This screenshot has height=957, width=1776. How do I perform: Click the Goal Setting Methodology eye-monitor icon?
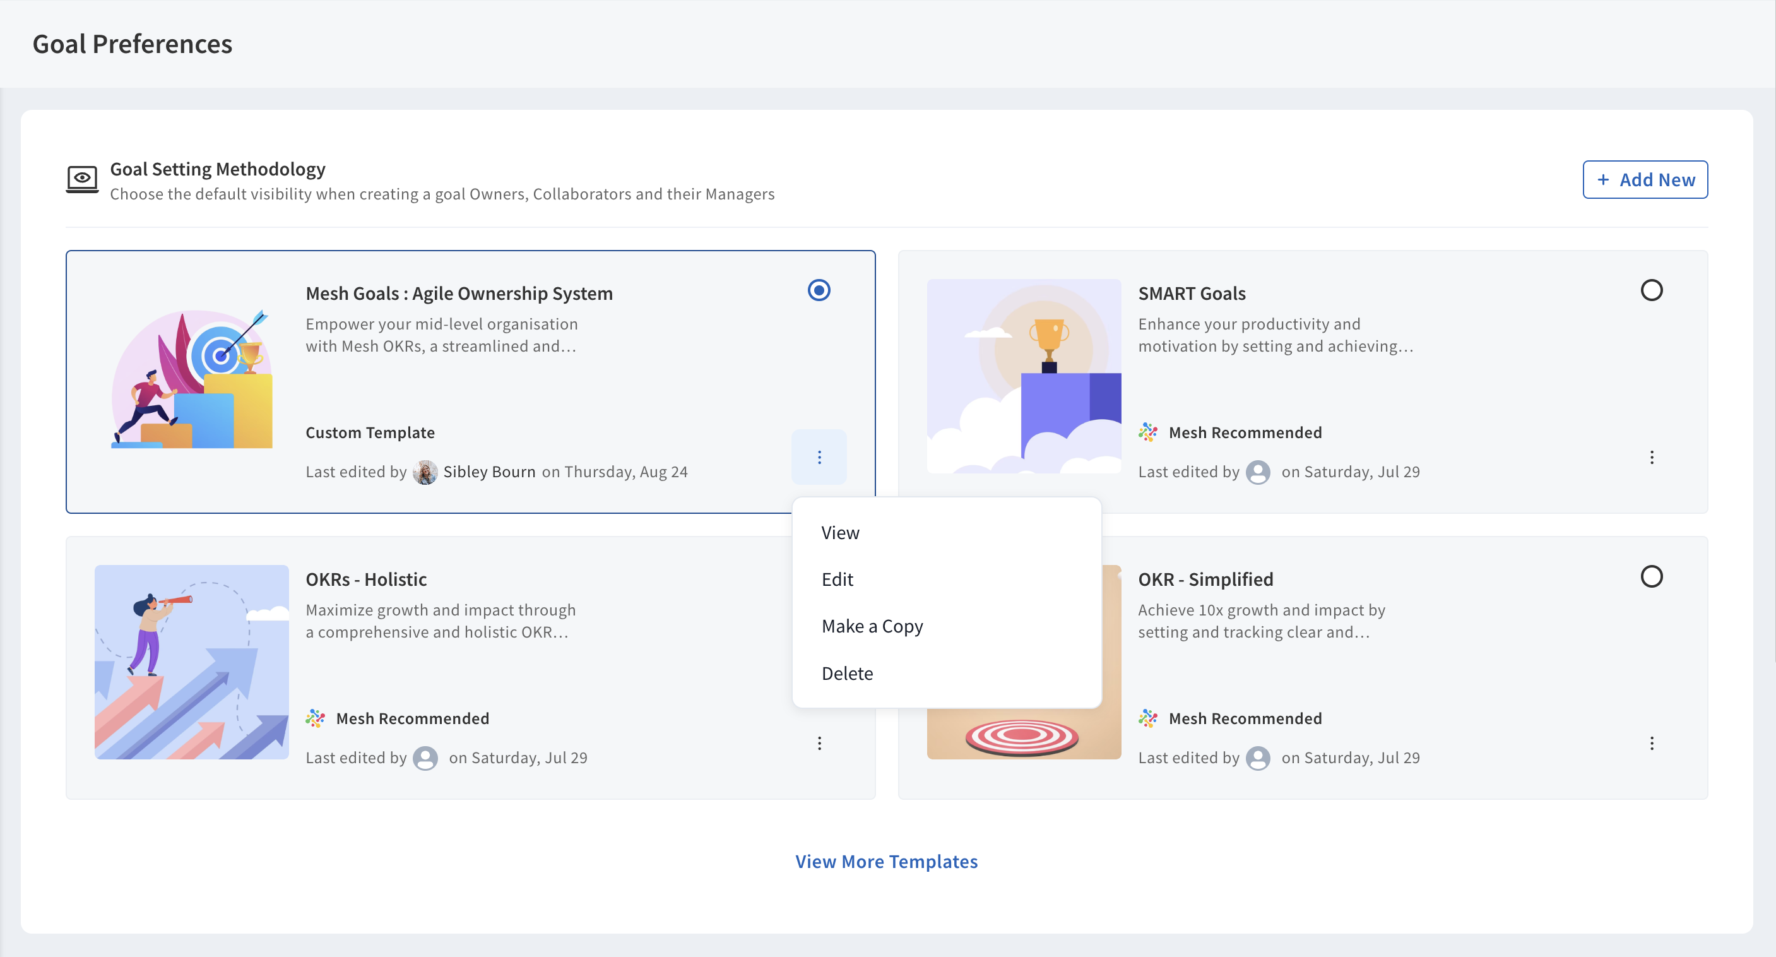tap(82, 179)
